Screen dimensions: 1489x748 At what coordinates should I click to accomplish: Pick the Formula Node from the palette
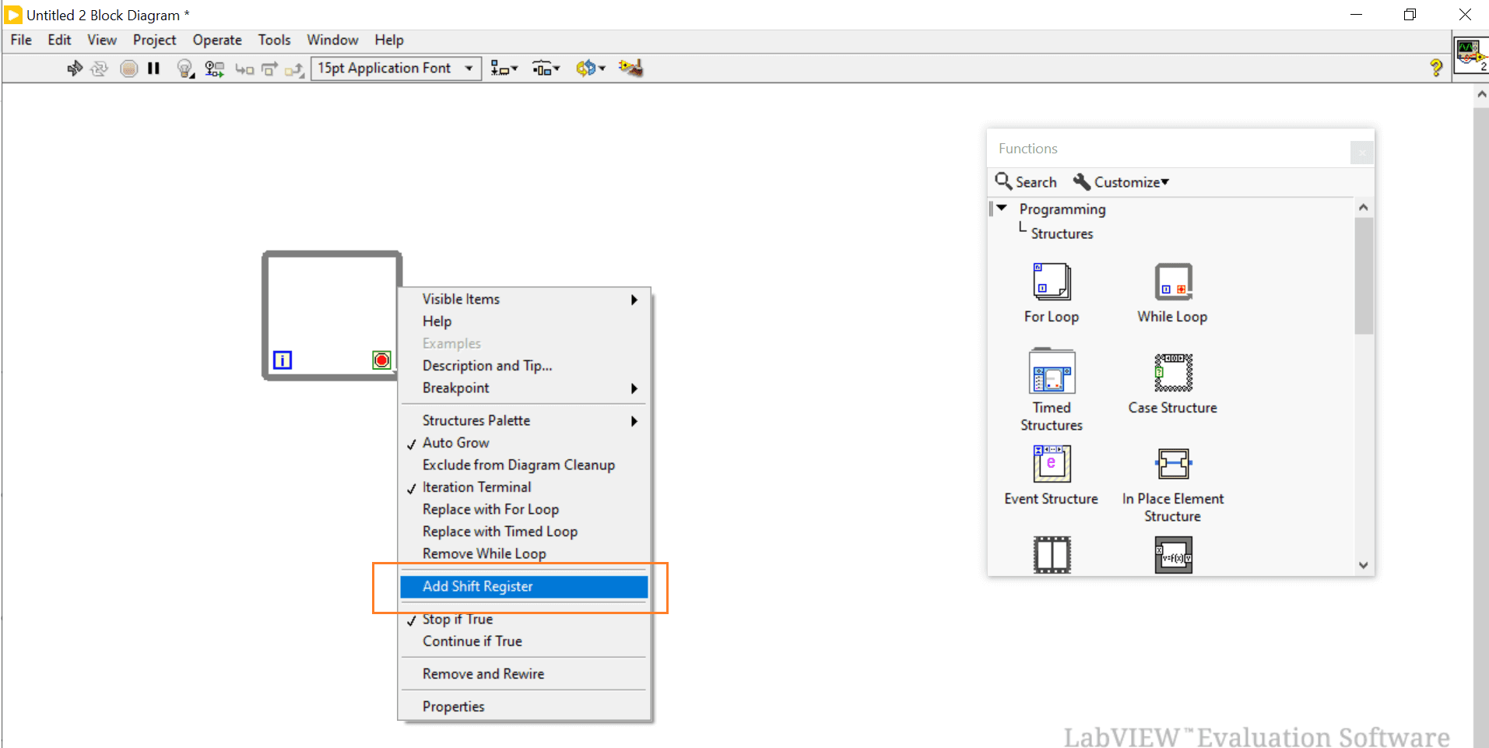(1172, 554)
